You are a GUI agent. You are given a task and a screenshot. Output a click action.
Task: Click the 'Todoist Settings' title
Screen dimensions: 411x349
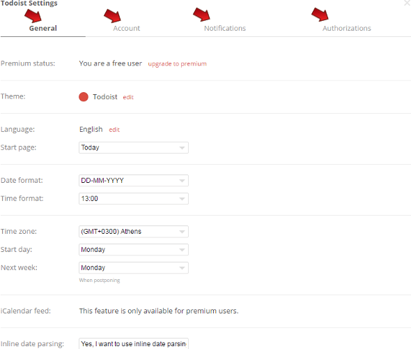(x=29, y=3)
